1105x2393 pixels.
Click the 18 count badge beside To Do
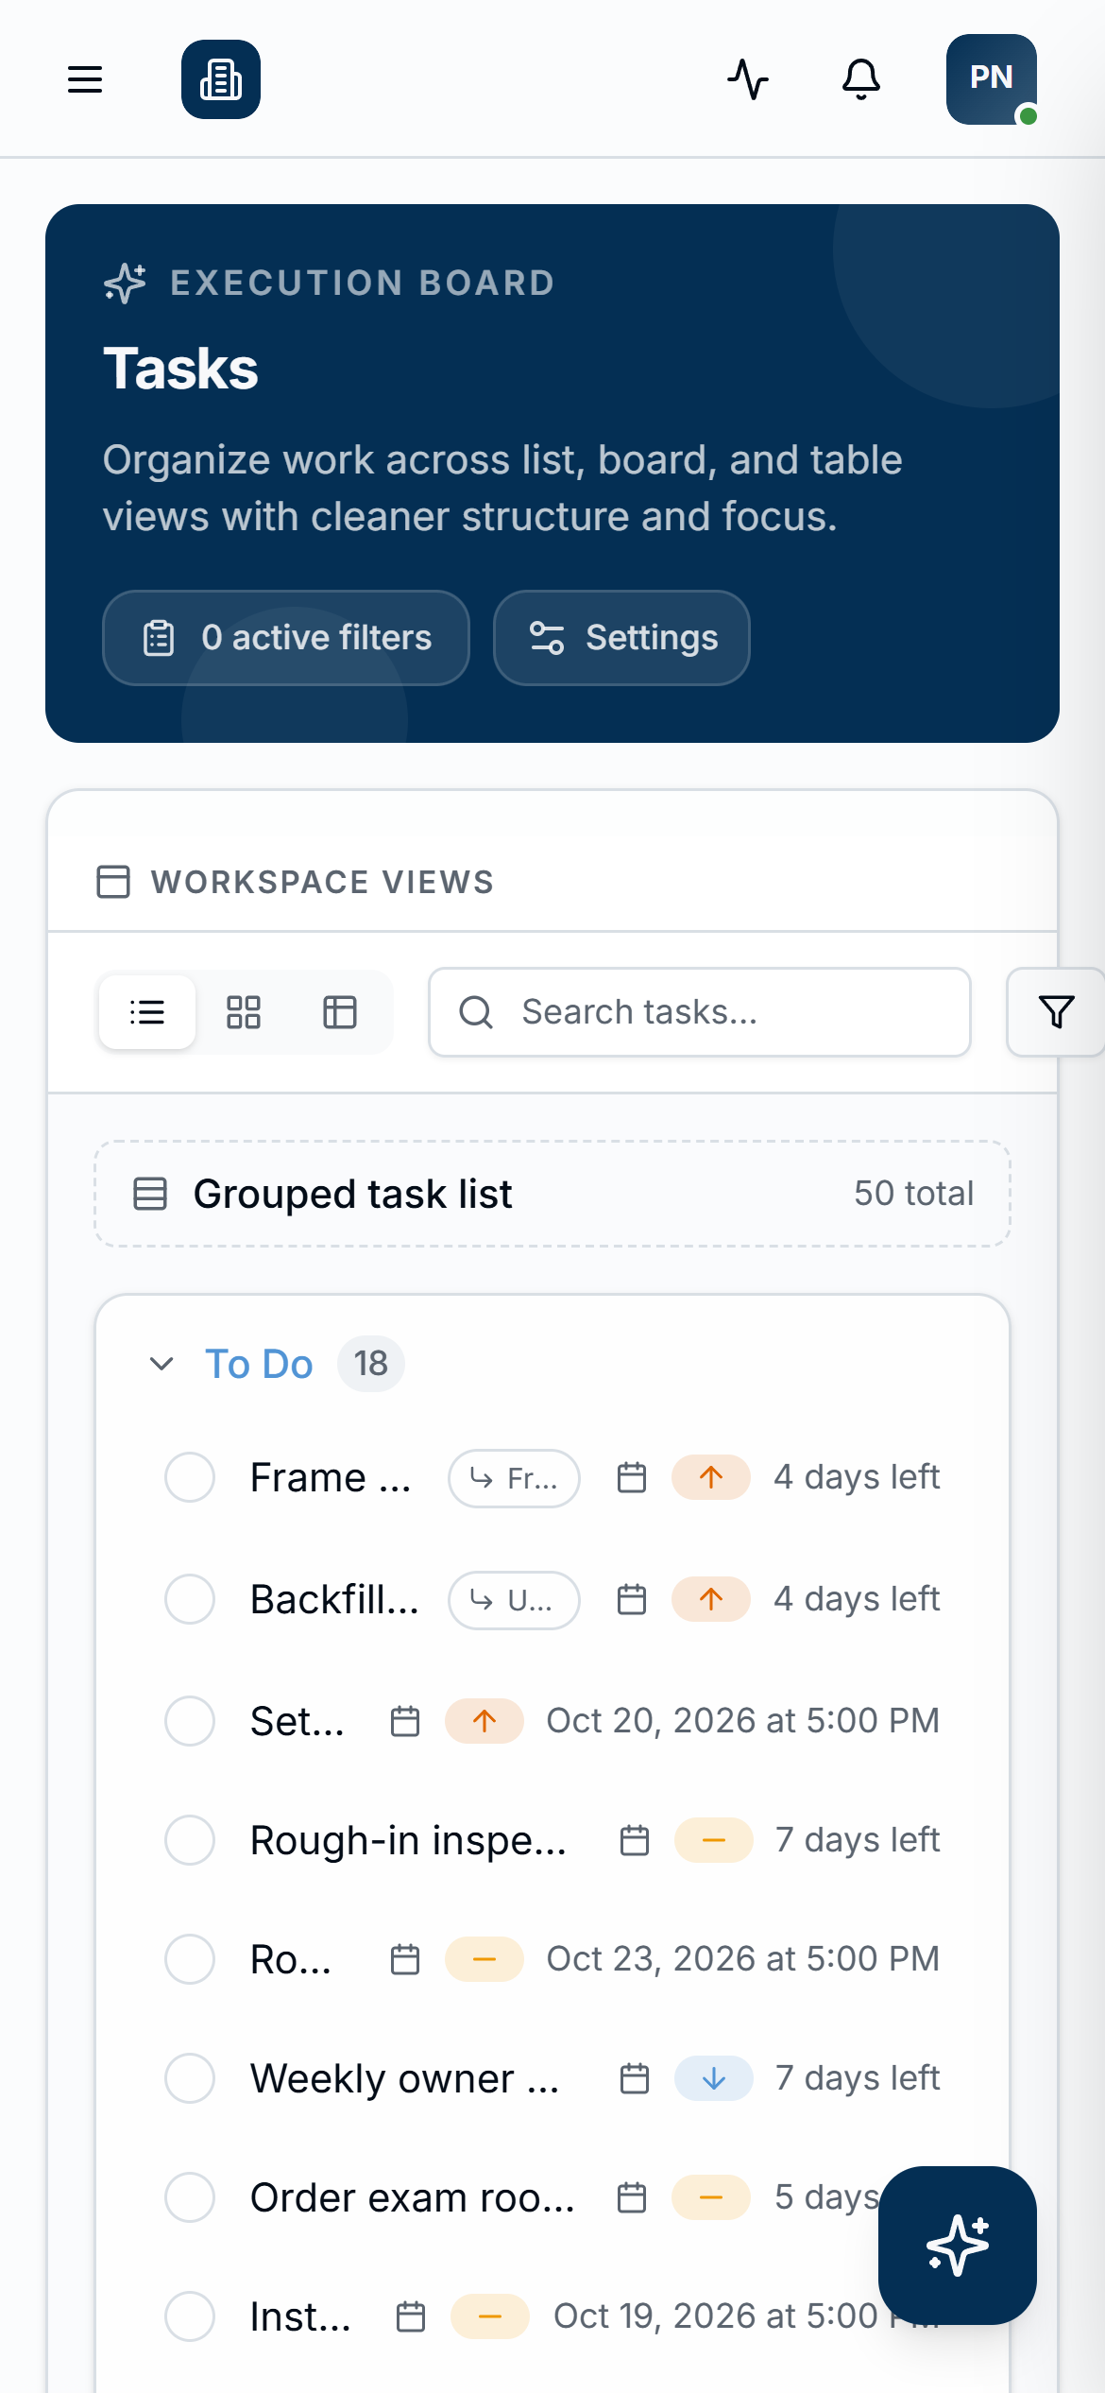pyautogui.click(x=371, y=1364)
